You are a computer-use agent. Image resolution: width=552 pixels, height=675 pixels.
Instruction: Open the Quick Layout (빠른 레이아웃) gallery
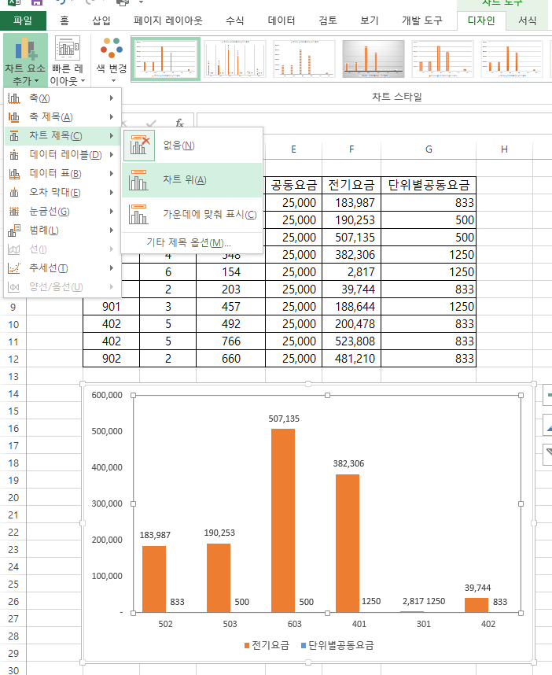click(68, 59)
